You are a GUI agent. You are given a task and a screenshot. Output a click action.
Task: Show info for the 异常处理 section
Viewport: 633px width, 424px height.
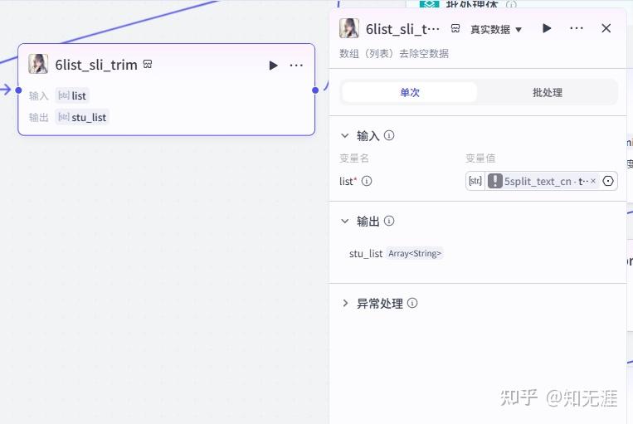pos(412,303)
